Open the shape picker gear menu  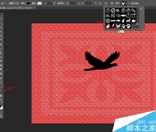[x=141, y=9]
